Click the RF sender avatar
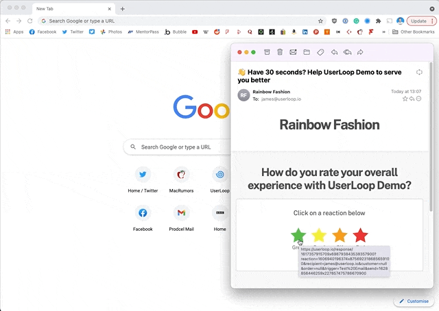The width and height of the screenshot is (439, 311). [244, 95]
